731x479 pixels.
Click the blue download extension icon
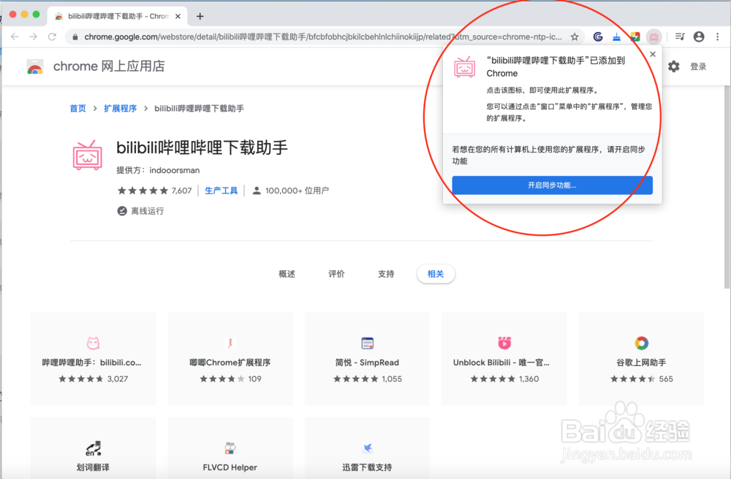pyautogui.click(x=616, y=37)
